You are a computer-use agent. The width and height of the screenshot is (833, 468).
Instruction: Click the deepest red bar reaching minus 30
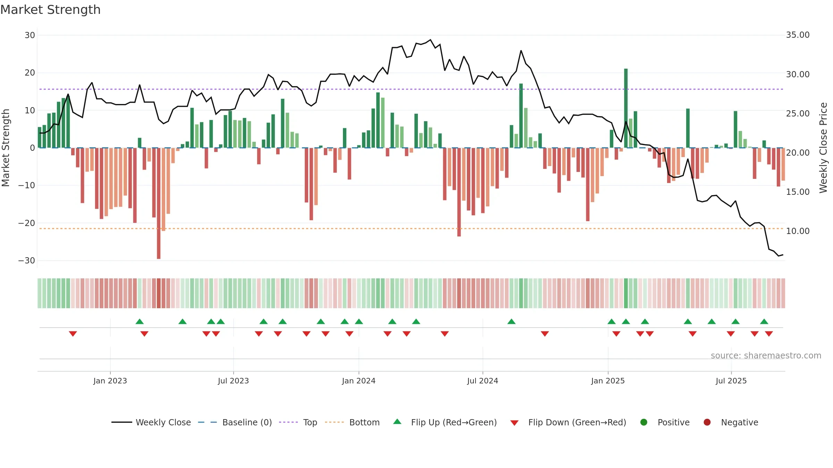159,203
